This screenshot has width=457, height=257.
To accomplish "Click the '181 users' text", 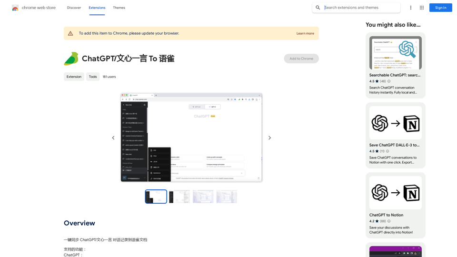I will (109, 77).
